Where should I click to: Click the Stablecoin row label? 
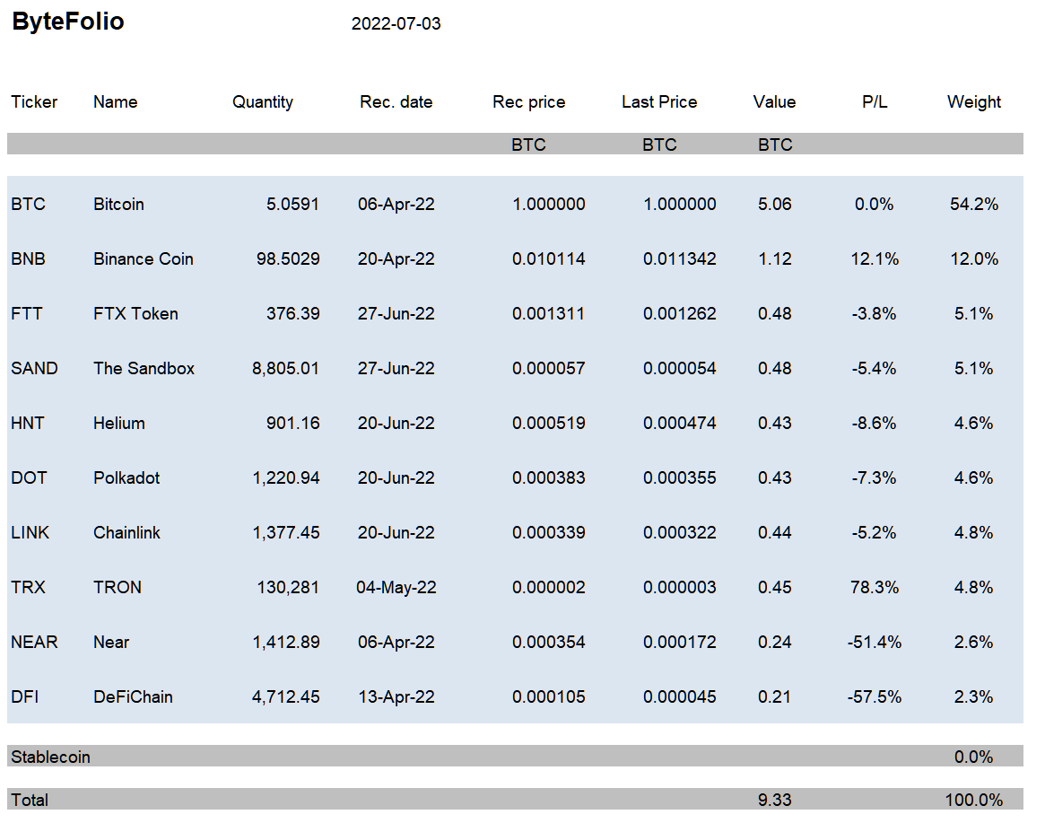[x=50, y=757]
